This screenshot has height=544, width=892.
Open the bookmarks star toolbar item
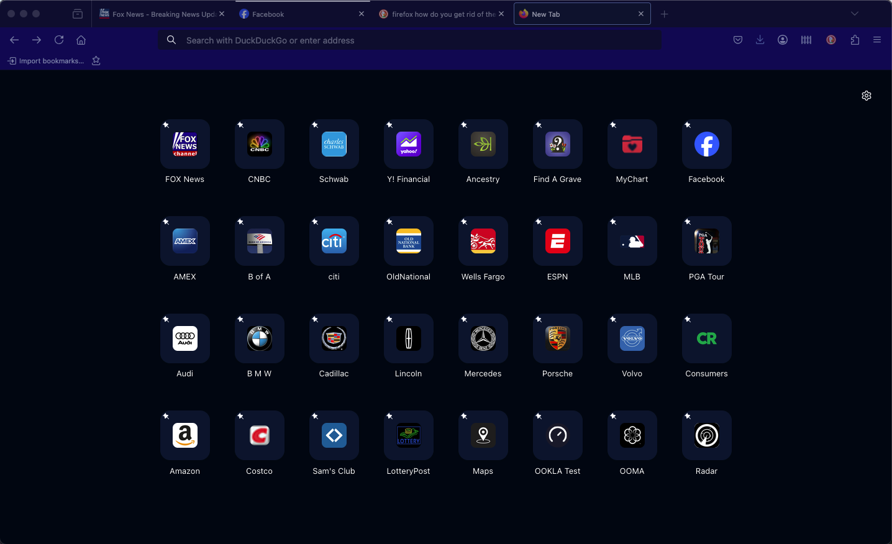pyautogui.click(x=96, y=61)
